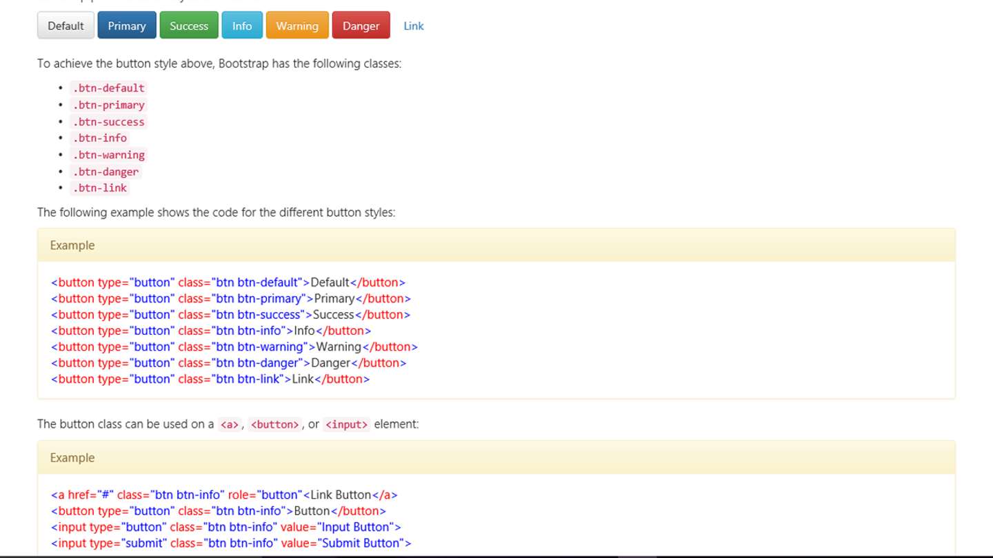The image size is (993, 558).
Task: Click the orange Warning button
Action: [297, 25]
